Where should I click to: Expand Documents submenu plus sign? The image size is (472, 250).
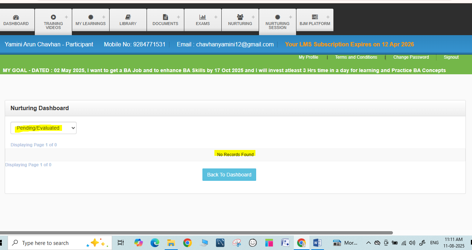pyautogui.click(x=178, y=17)
